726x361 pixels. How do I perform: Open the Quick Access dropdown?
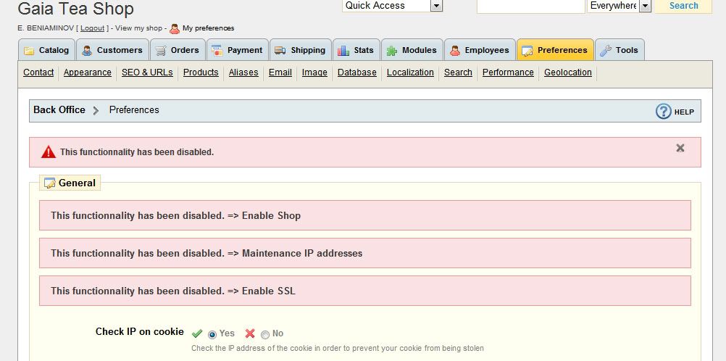pyautogui.click(x=436, y=6)
